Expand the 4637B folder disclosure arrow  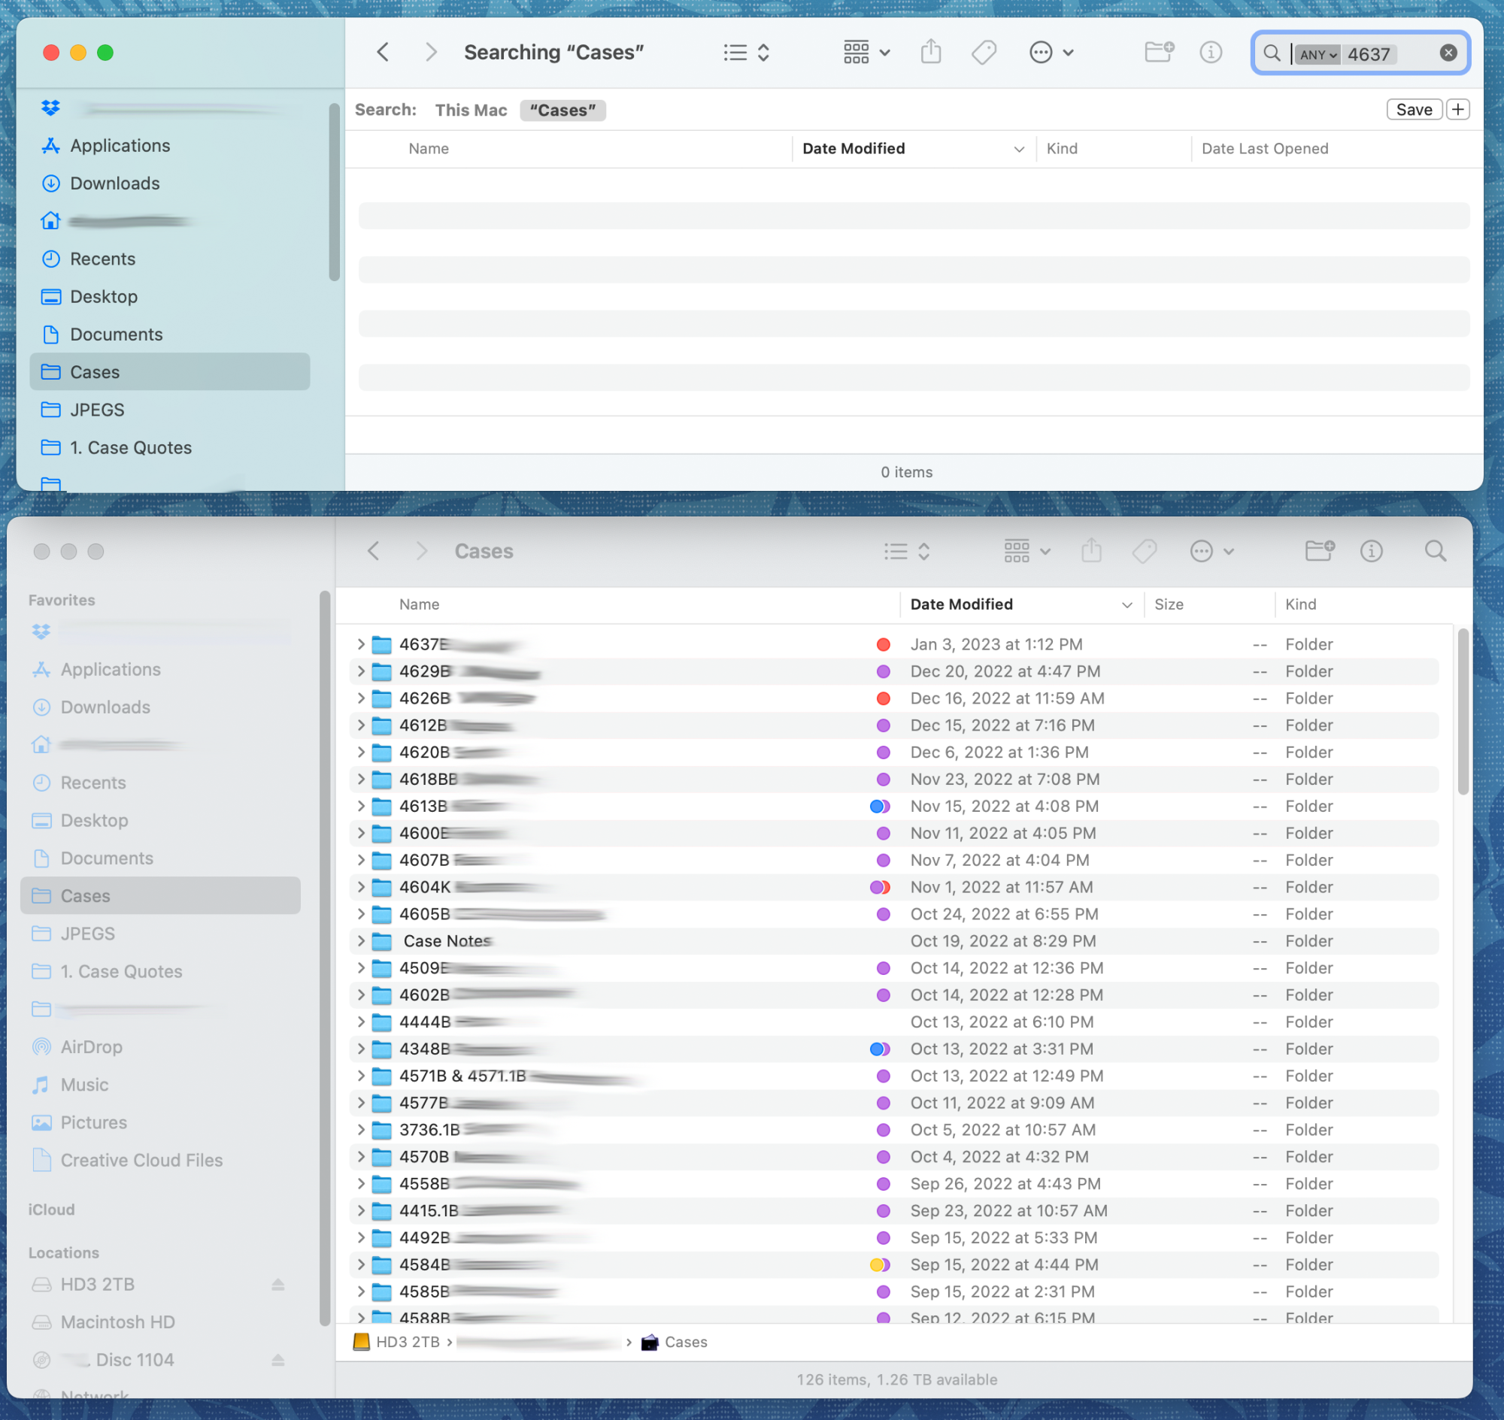pyautogui.click(x=361, y=644)
